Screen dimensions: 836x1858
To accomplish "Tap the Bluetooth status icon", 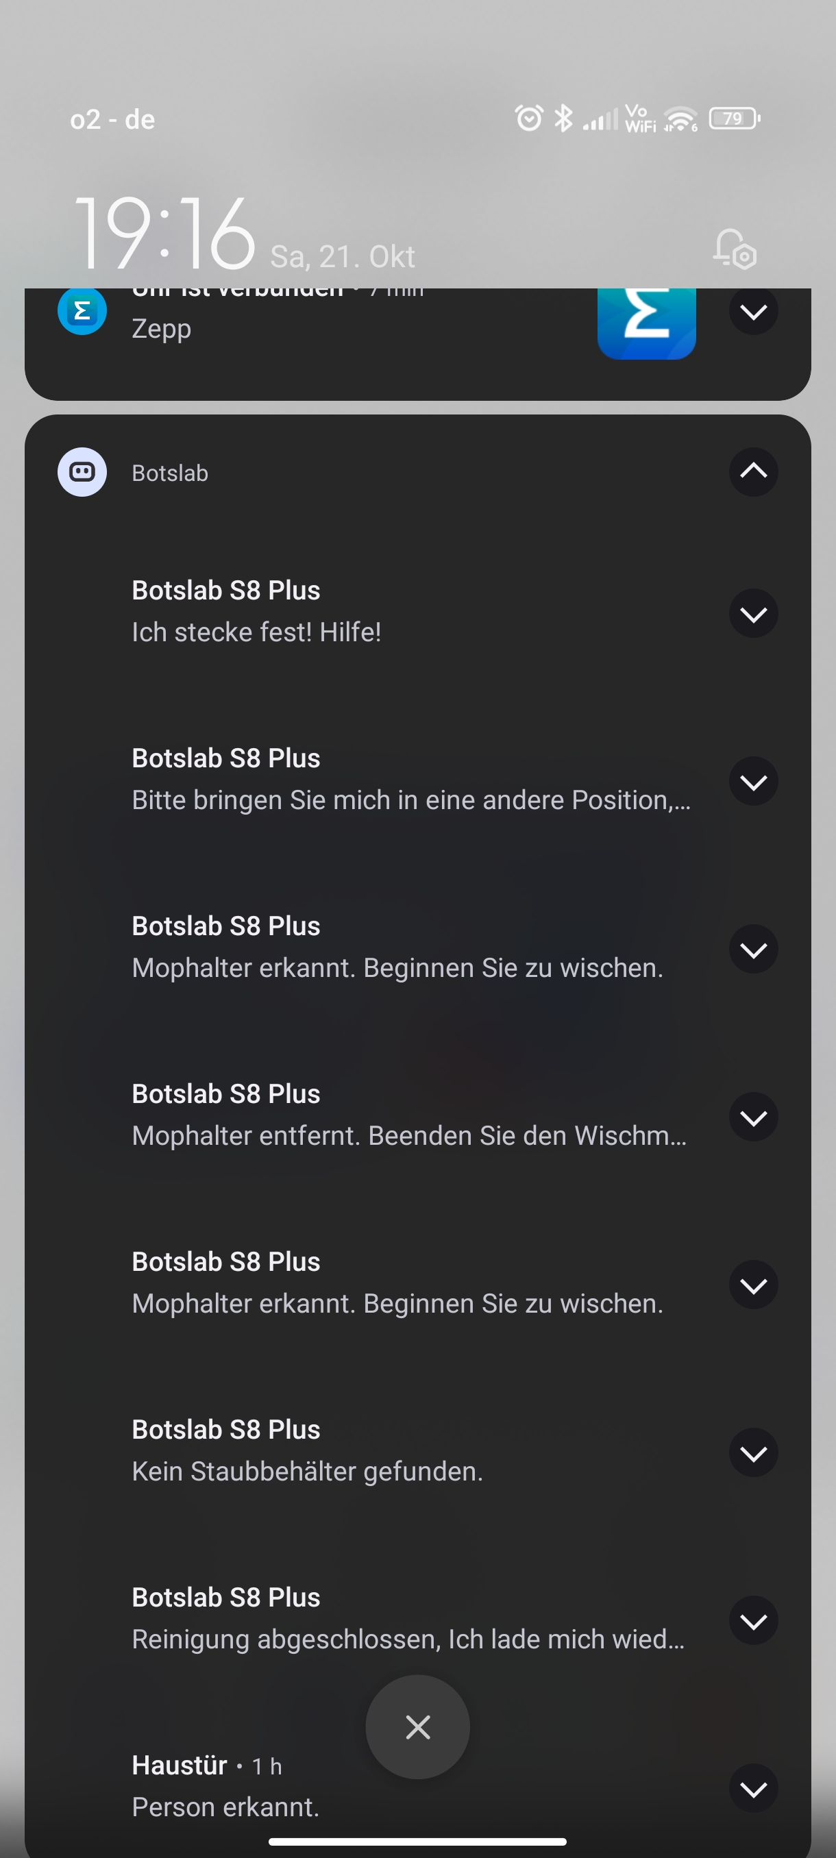I will pos(563,118).
